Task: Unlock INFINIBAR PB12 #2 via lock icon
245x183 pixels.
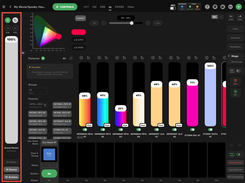Action: pos(106,58)
